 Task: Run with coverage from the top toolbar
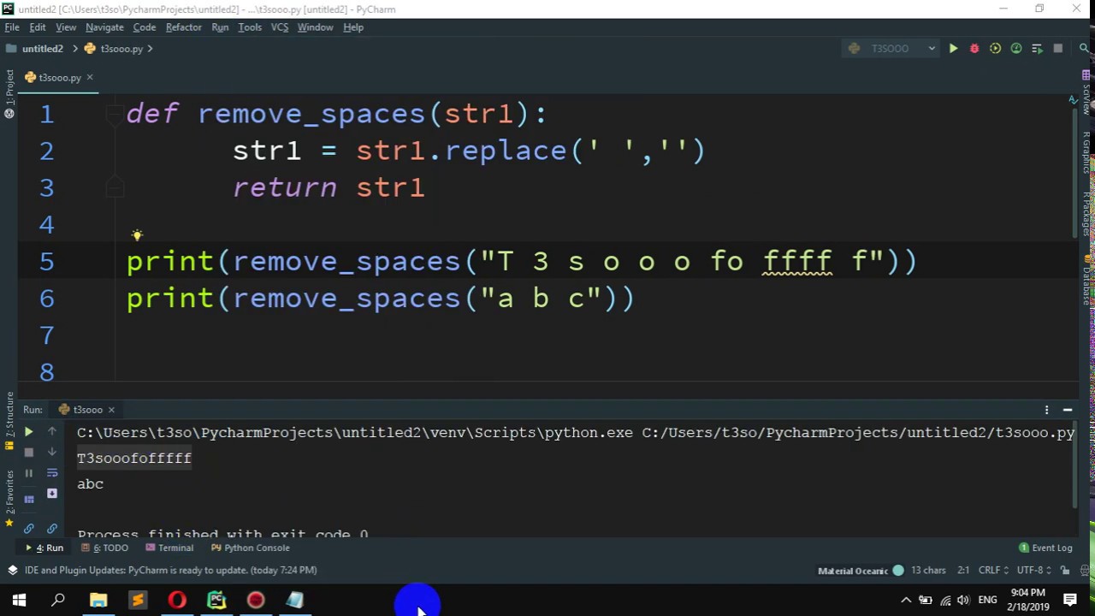point(995,49)
